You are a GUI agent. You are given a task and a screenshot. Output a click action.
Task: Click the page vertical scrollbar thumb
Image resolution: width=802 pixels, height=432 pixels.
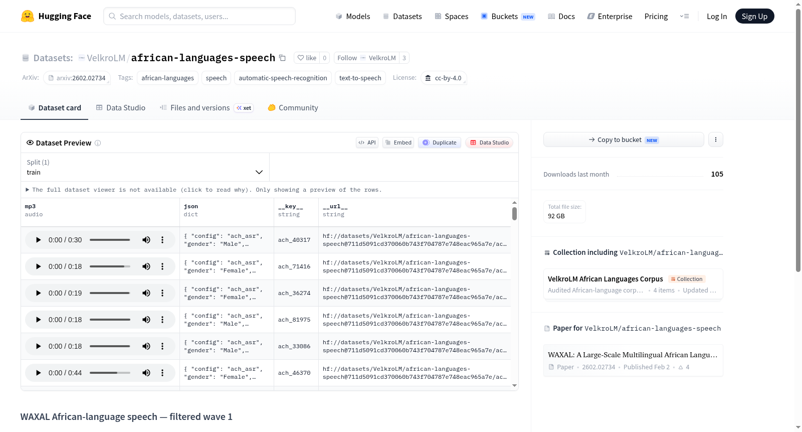coord(798,140)
